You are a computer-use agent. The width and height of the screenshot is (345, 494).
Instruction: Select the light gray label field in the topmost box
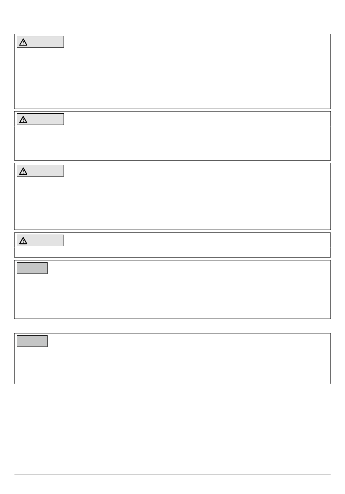coord(40,42)
